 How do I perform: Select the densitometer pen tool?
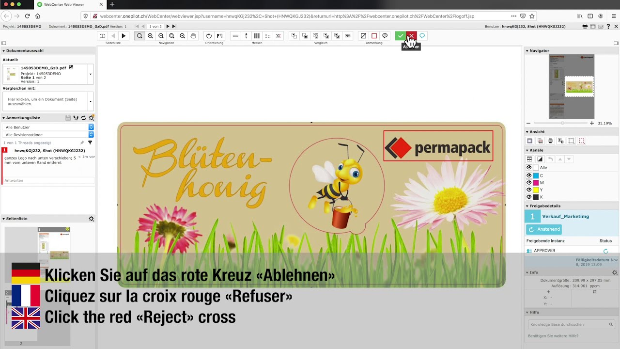click(x=246, y=36)
